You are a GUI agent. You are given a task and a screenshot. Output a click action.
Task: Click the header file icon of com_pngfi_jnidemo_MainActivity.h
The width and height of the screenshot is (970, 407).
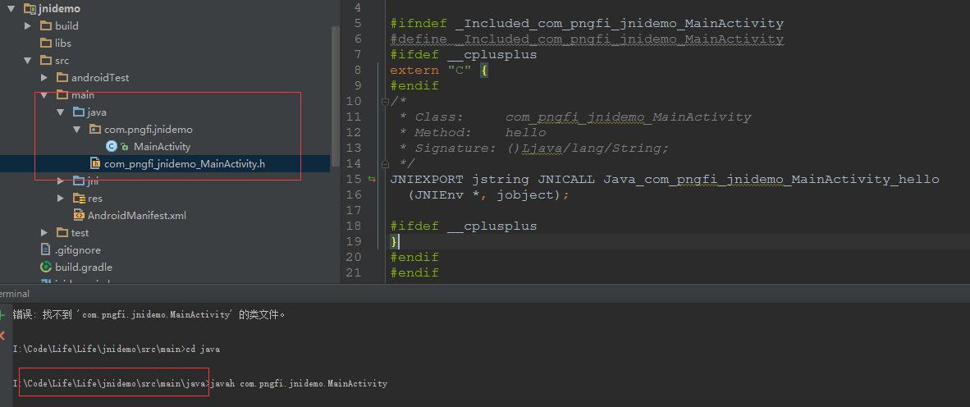[x=95, y=164]
